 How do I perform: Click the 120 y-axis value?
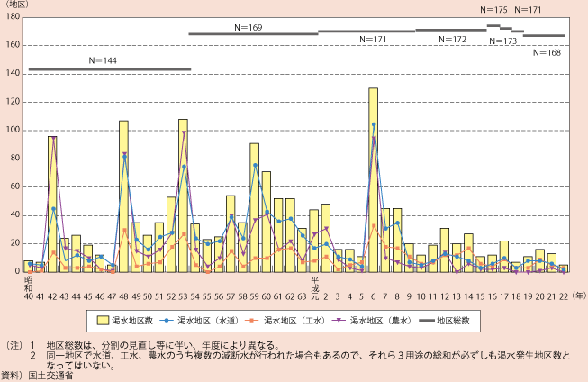[x=14, y=102]
